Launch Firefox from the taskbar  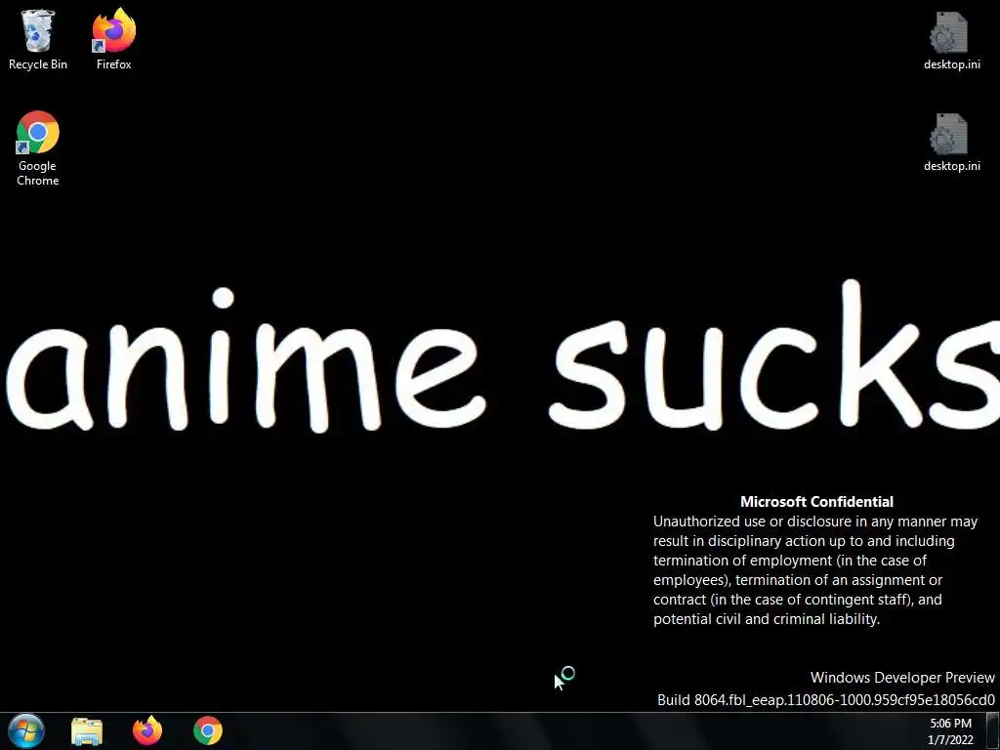147,730
